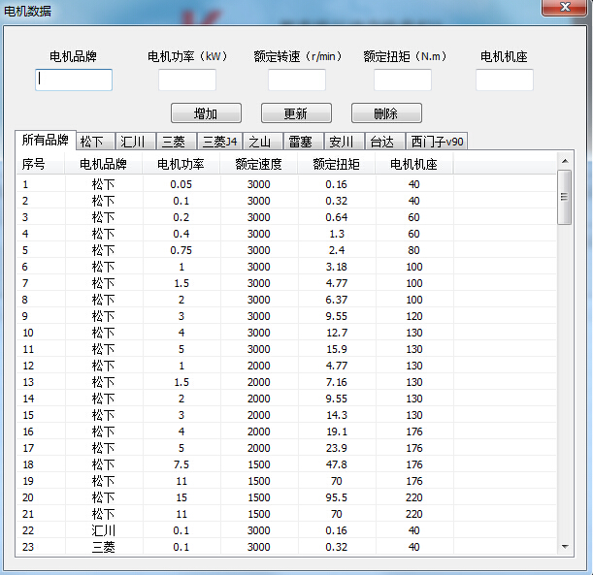Select row number 7
Viewport: 593px width, 575px height.
click(x=286, y=283)
